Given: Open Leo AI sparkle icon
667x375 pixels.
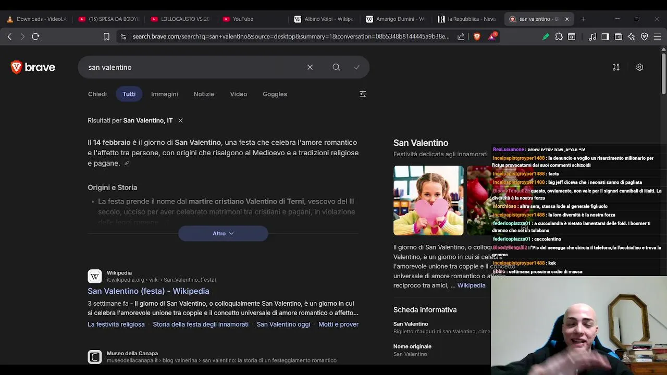Looking at the screenshot, I should click(x=632, y=36).
